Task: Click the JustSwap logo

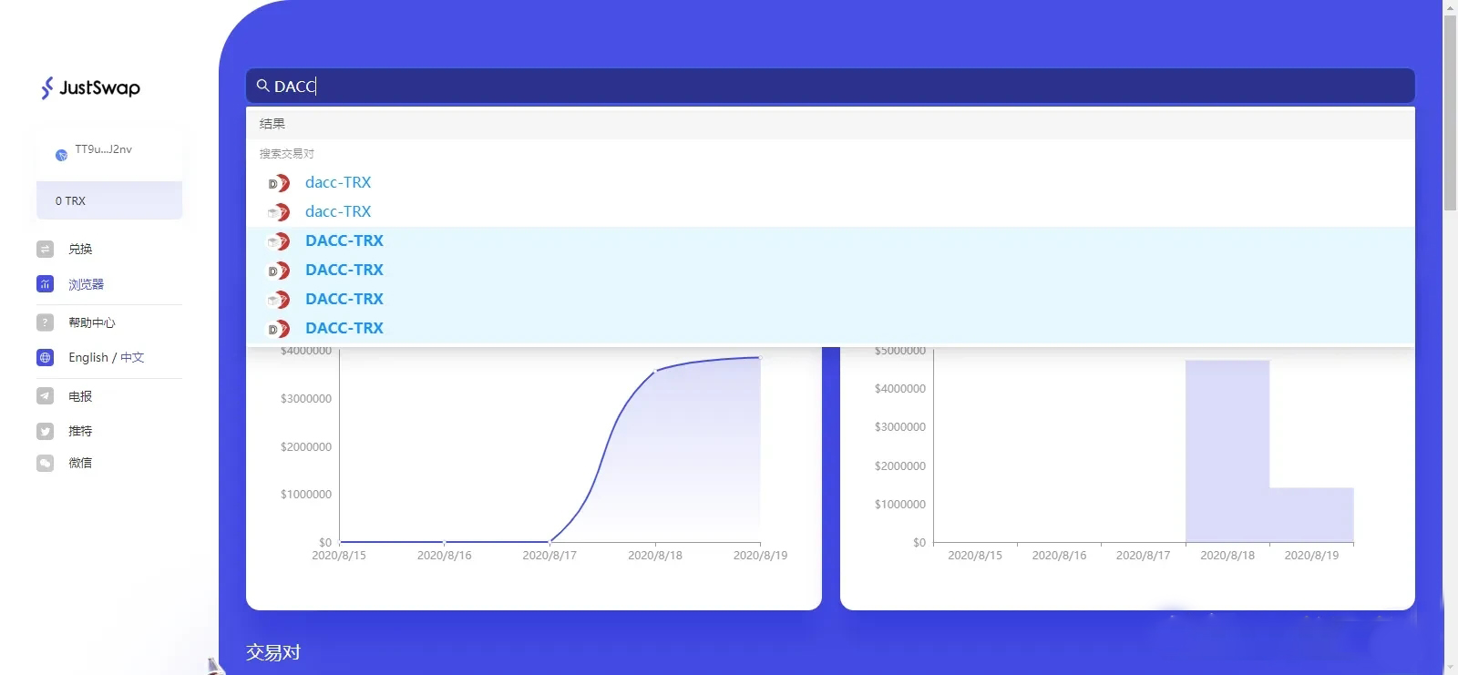Action: click(90, 87)
